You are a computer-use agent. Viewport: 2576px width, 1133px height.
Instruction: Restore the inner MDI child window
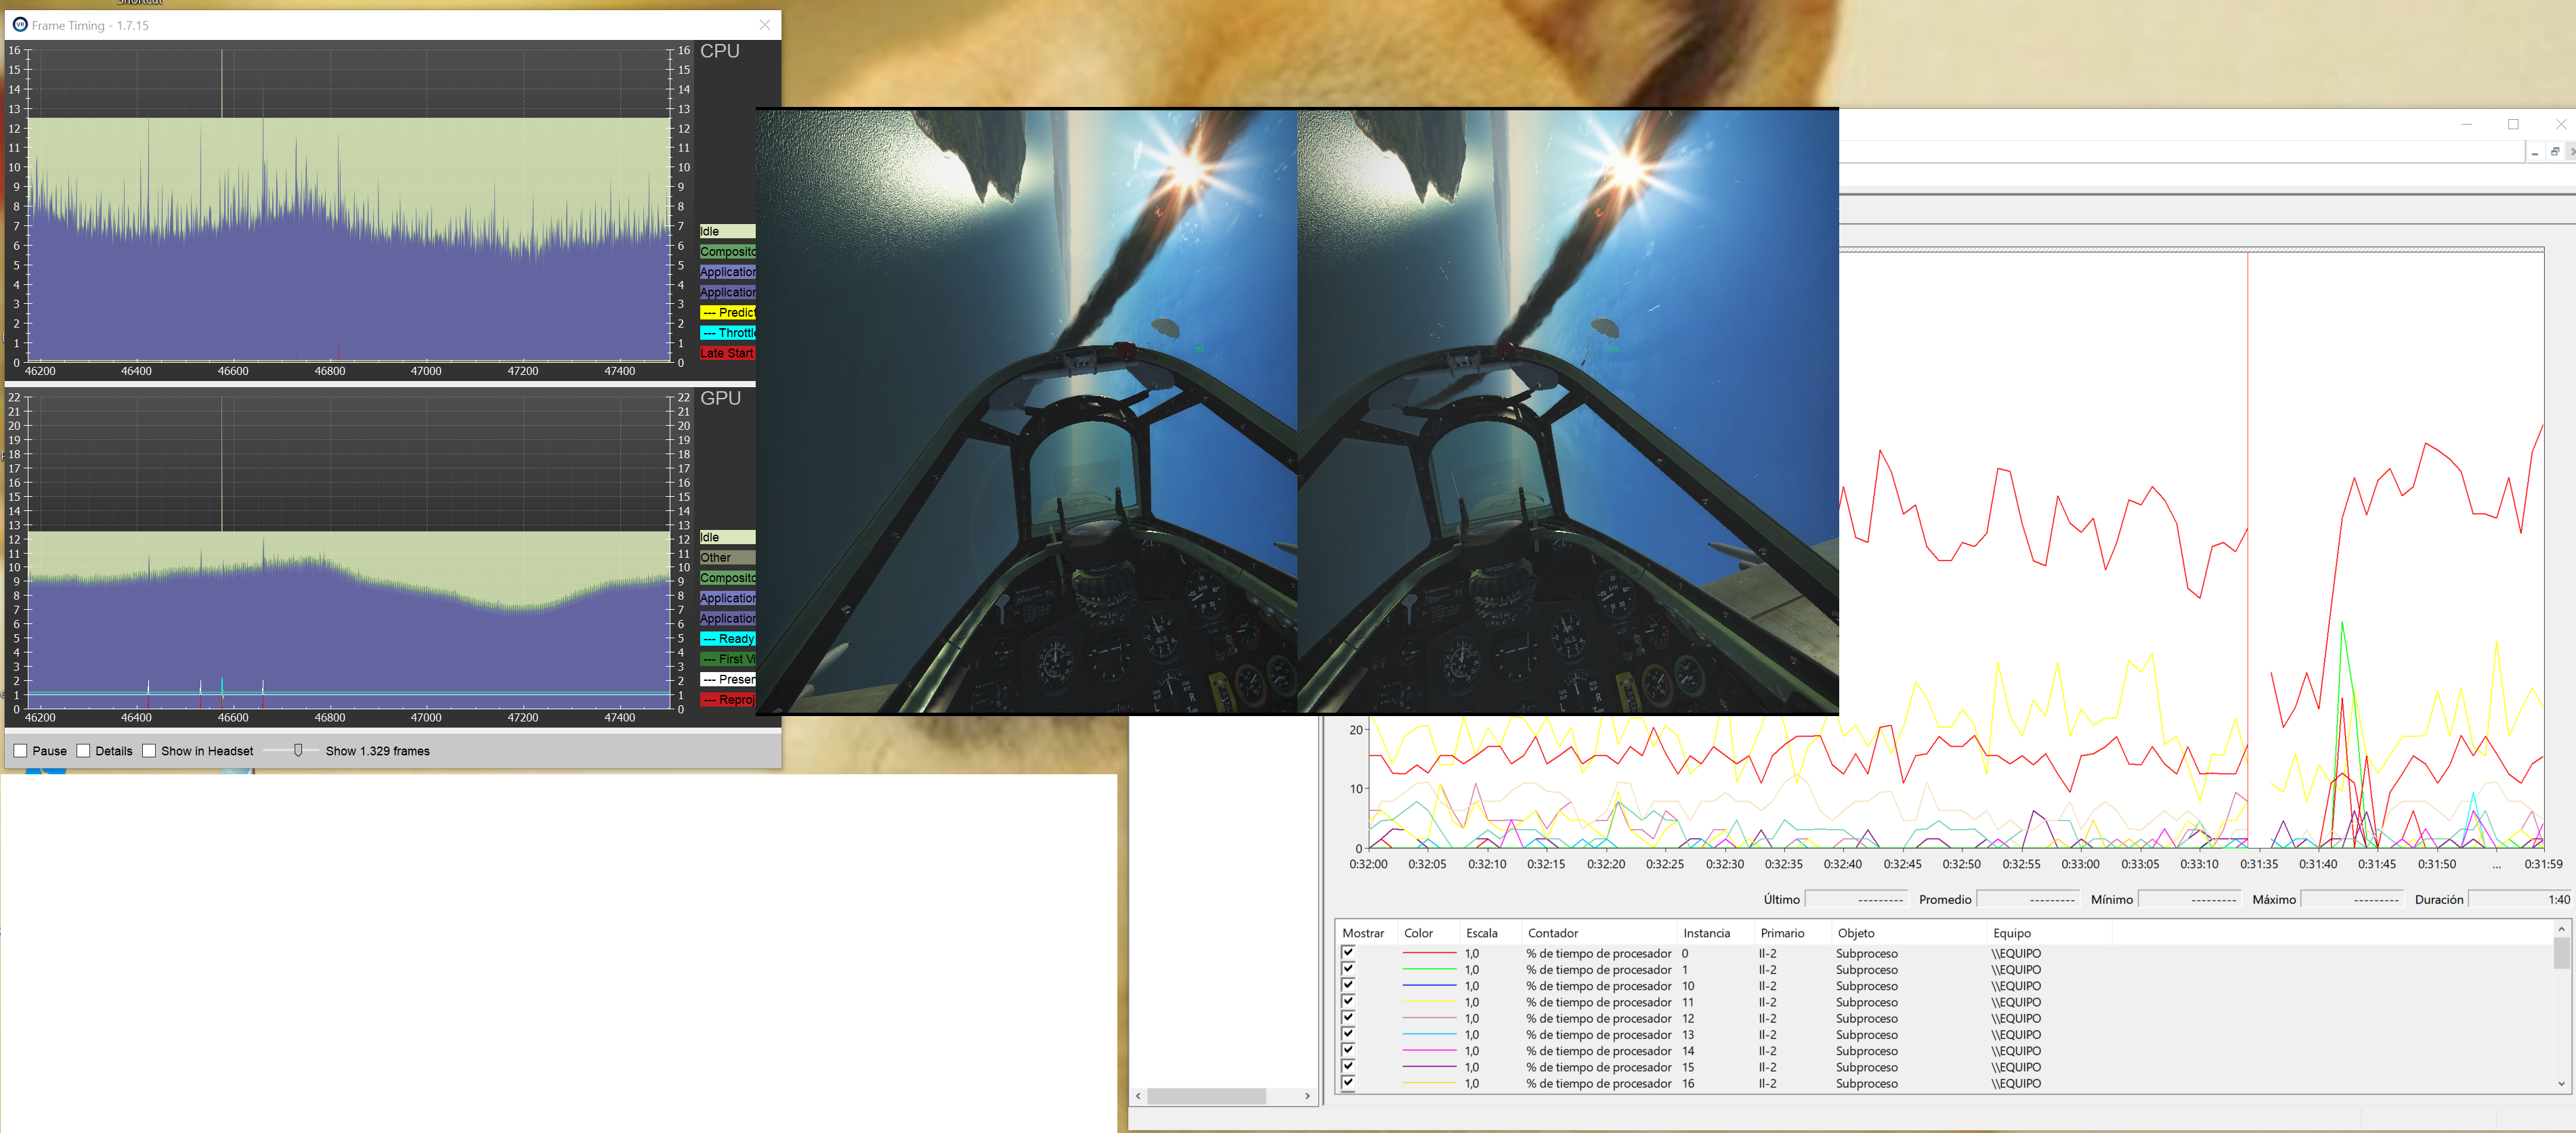tap(2555, 152)
